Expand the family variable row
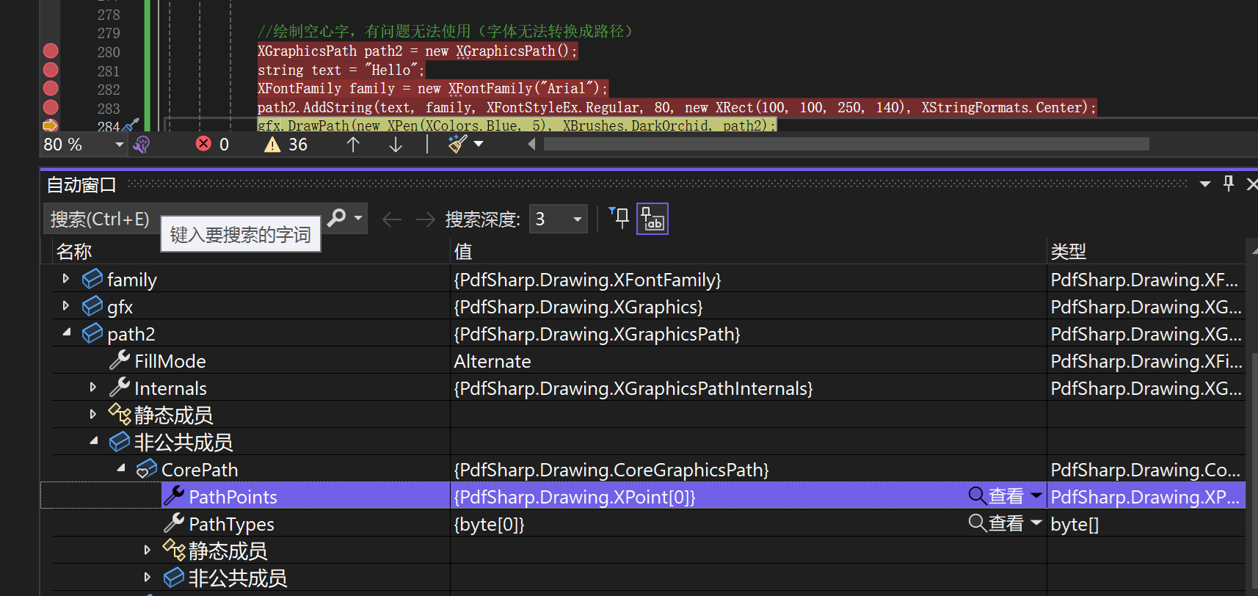 (66, 278)
